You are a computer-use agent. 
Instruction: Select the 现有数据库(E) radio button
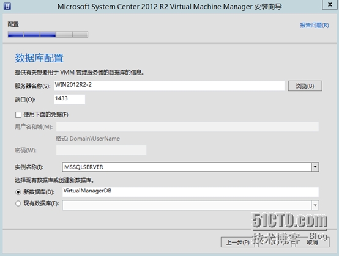click(x=18, y=203)
